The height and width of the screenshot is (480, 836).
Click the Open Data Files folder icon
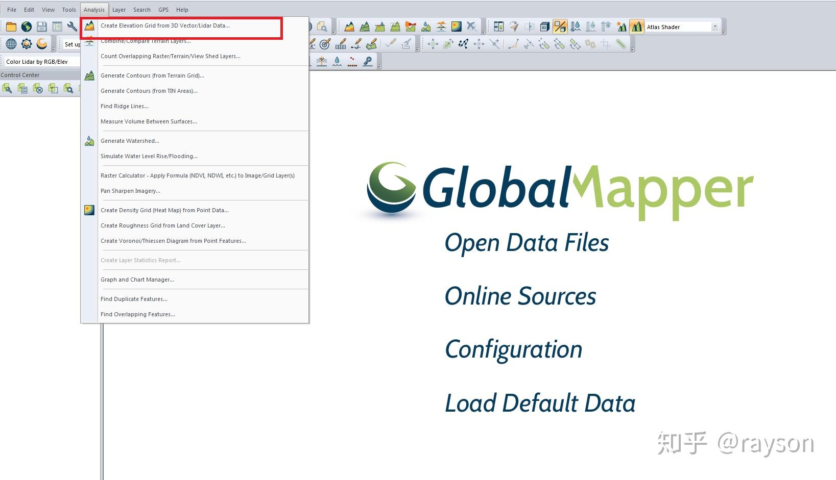pyautogui.click(x=11, y=27)
